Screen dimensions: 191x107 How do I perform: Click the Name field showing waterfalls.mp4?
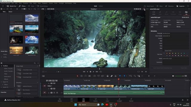pyautogui.click(x=175, y=58)
